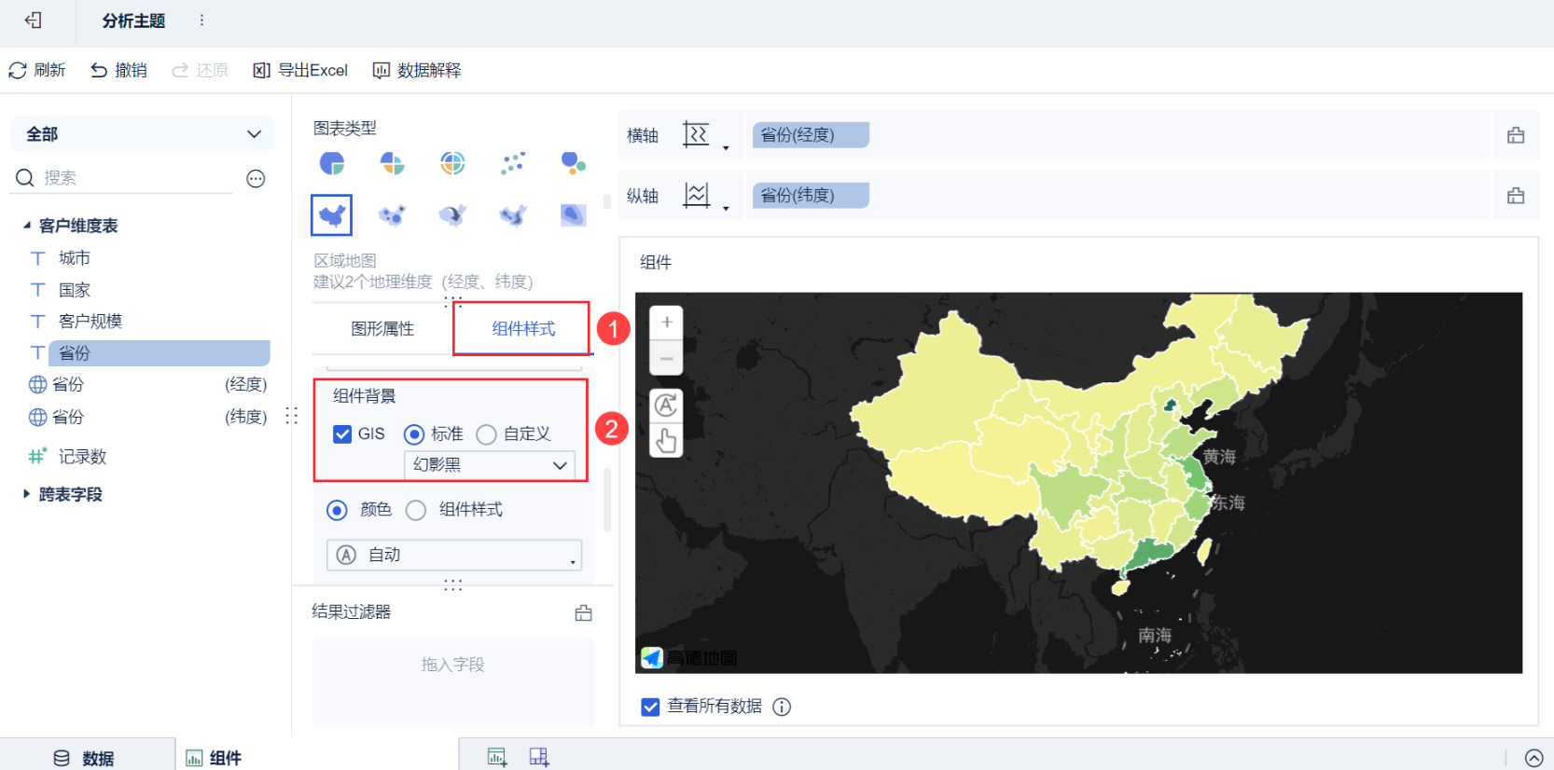Switch to the 组件样式 tab
Image resolution: width=1554 pixels, height=770 pixels.
tap(523, 329)
